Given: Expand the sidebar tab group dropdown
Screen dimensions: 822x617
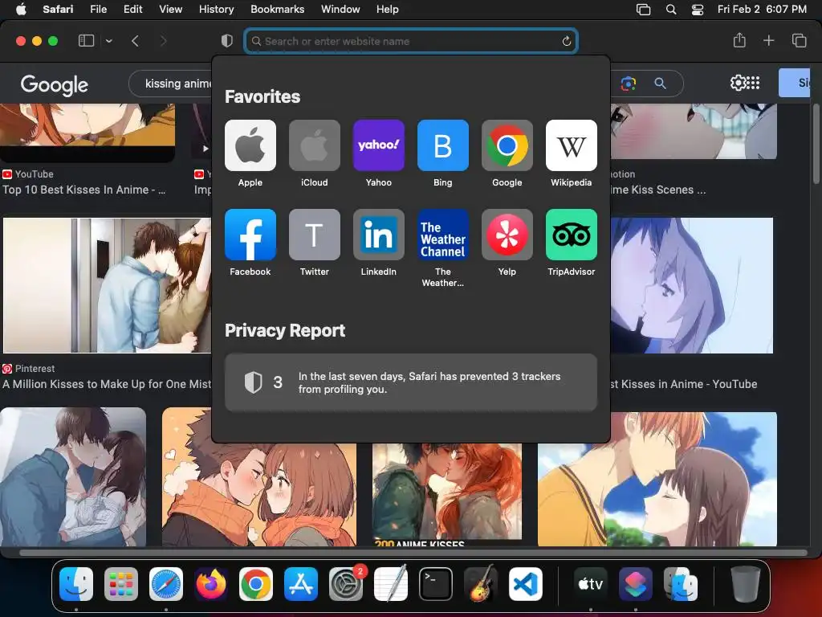Looking at the screenshot, I should click(x=109, y=41).
